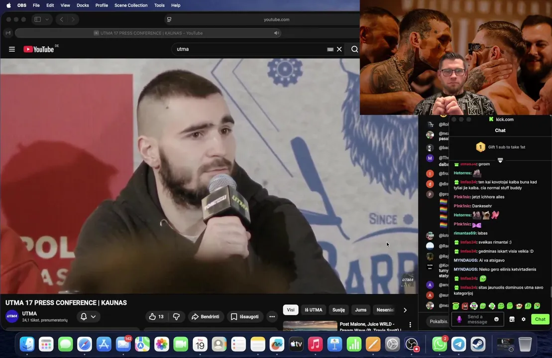Open Telegram from the Dock
This screenshot has height=358, width=552.
tap(459, 344)
